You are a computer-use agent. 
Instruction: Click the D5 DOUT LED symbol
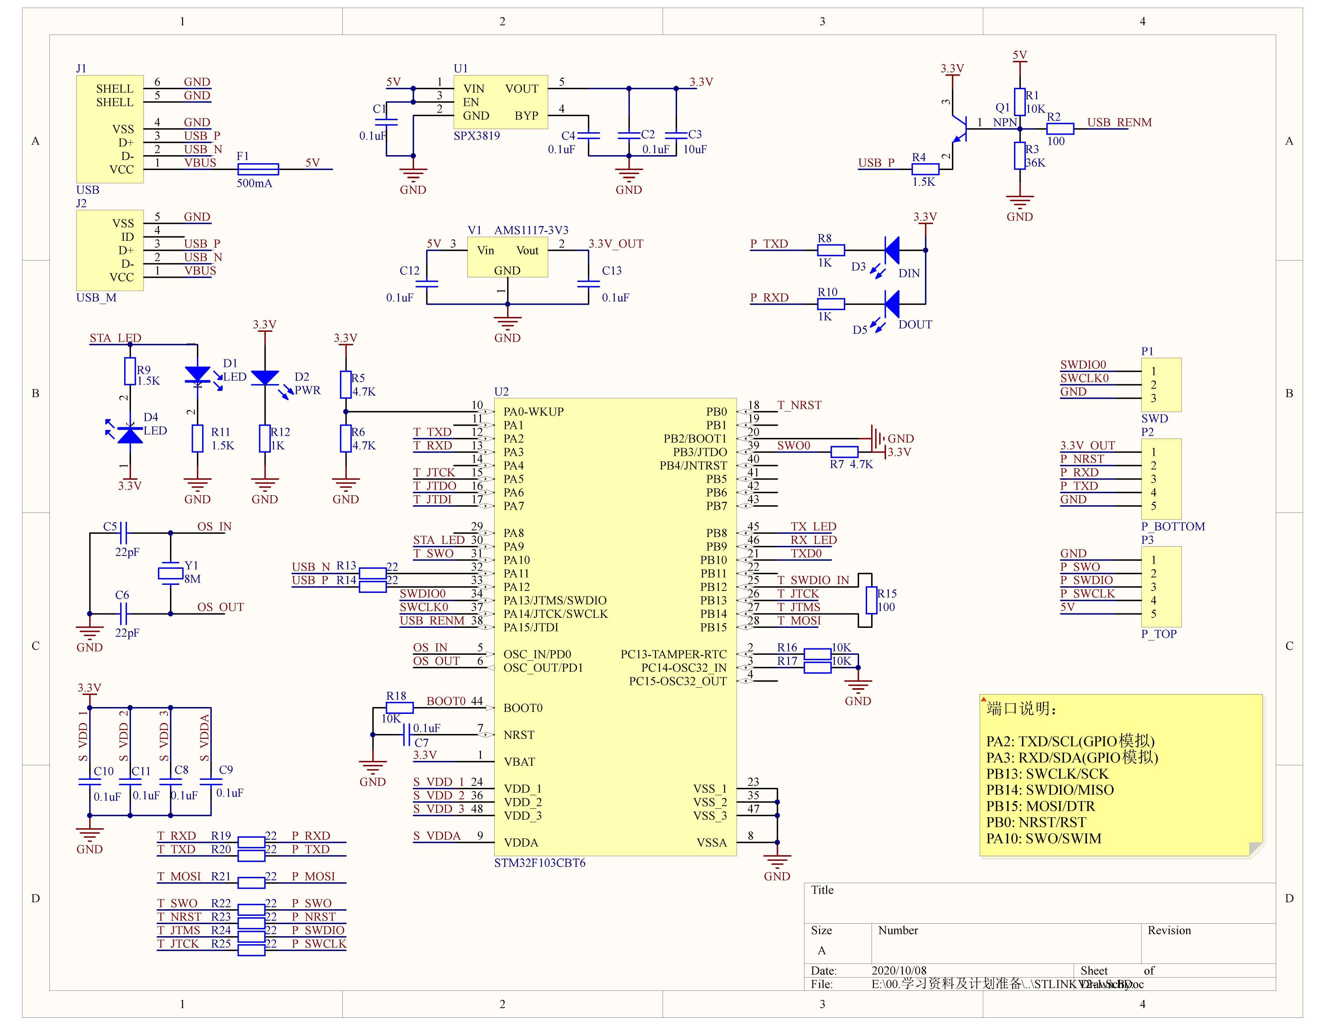(891, 303)
